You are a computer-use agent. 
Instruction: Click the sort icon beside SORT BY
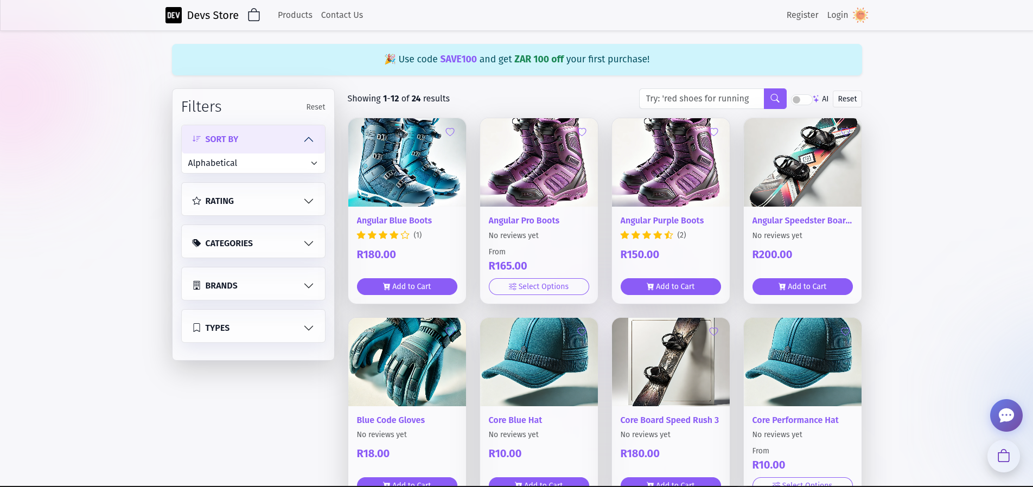pyautogui.click(x=196, y=139)
